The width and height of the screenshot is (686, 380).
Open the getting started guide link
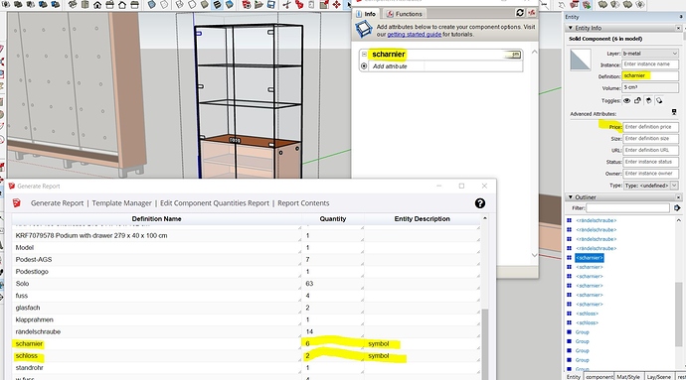click(414, 34)
